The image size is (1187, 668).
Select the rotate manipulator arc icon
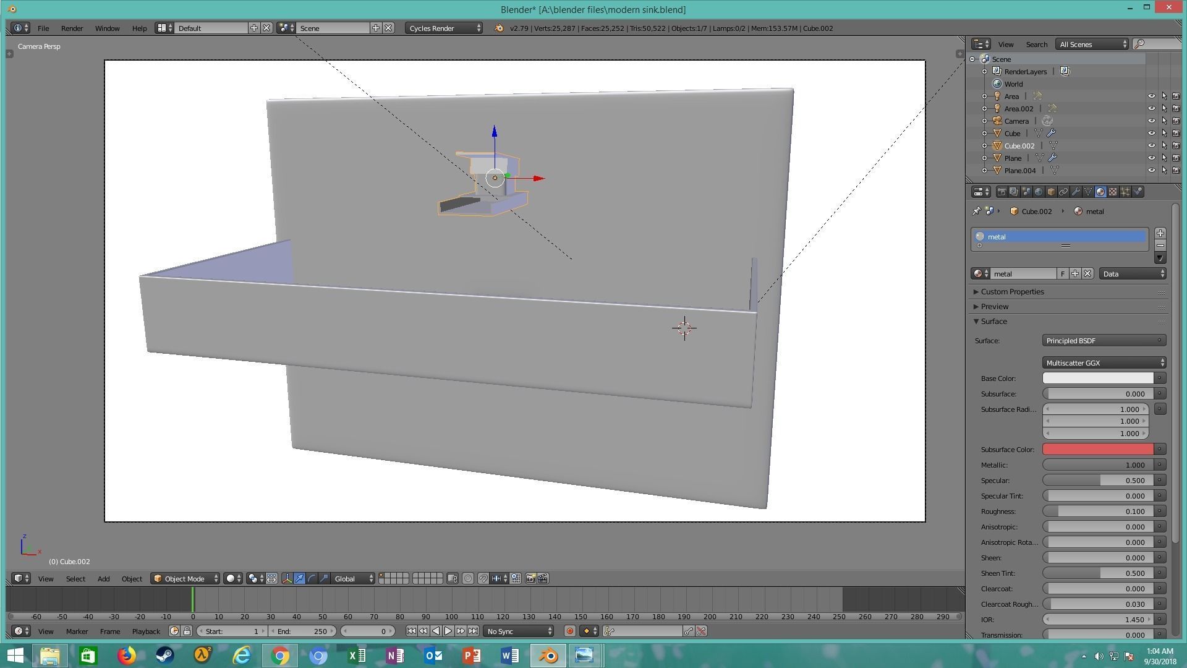pos(312,579)
